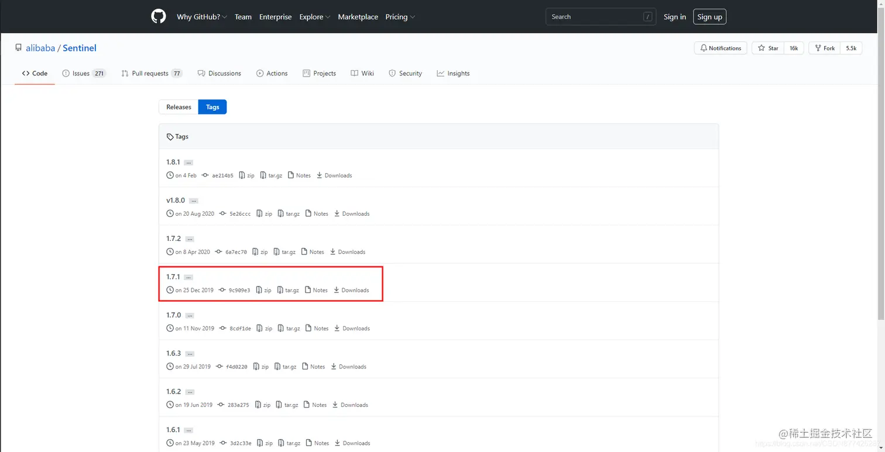The image size is (885, 452).
Task: Open tag 1.7.1
Action: pyautogui.click(x=173, y=277)
